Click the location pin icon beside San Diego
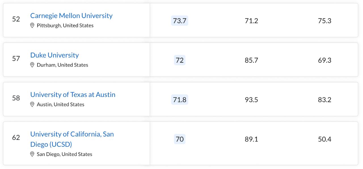Screen dimensions: 363x169 tap(32, 154)
